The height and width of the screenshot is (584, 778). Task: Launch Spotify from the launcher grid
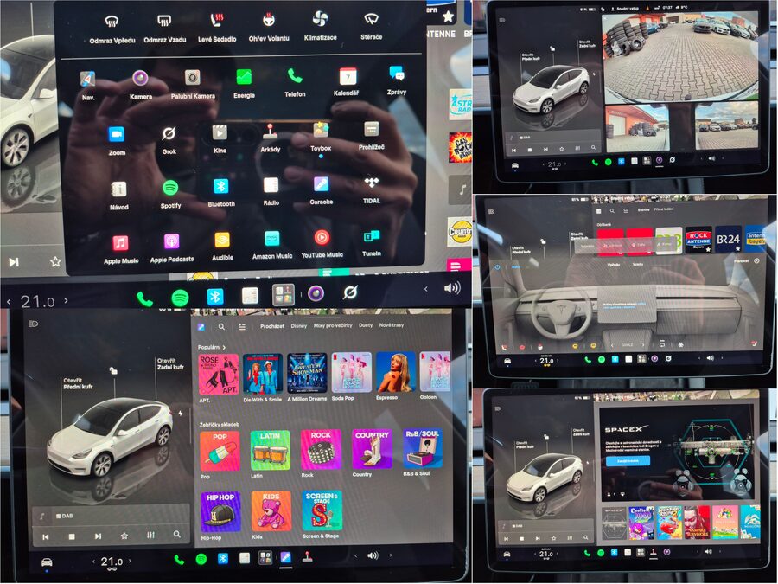click(170, 187)
